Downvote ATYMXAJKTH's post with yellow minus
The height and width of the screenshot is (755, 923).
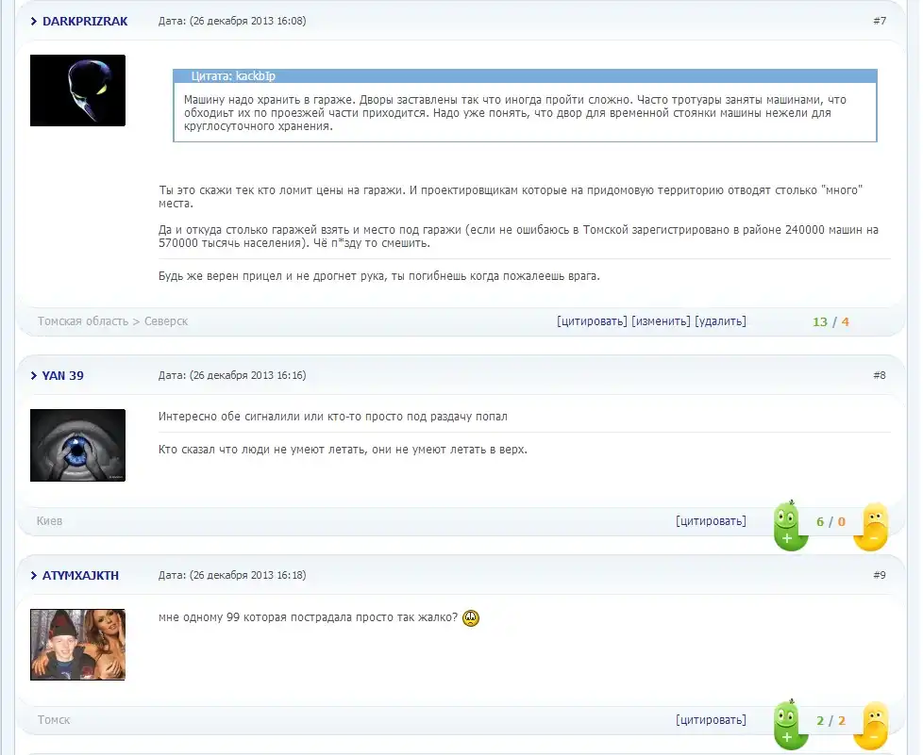coord(873,726)
